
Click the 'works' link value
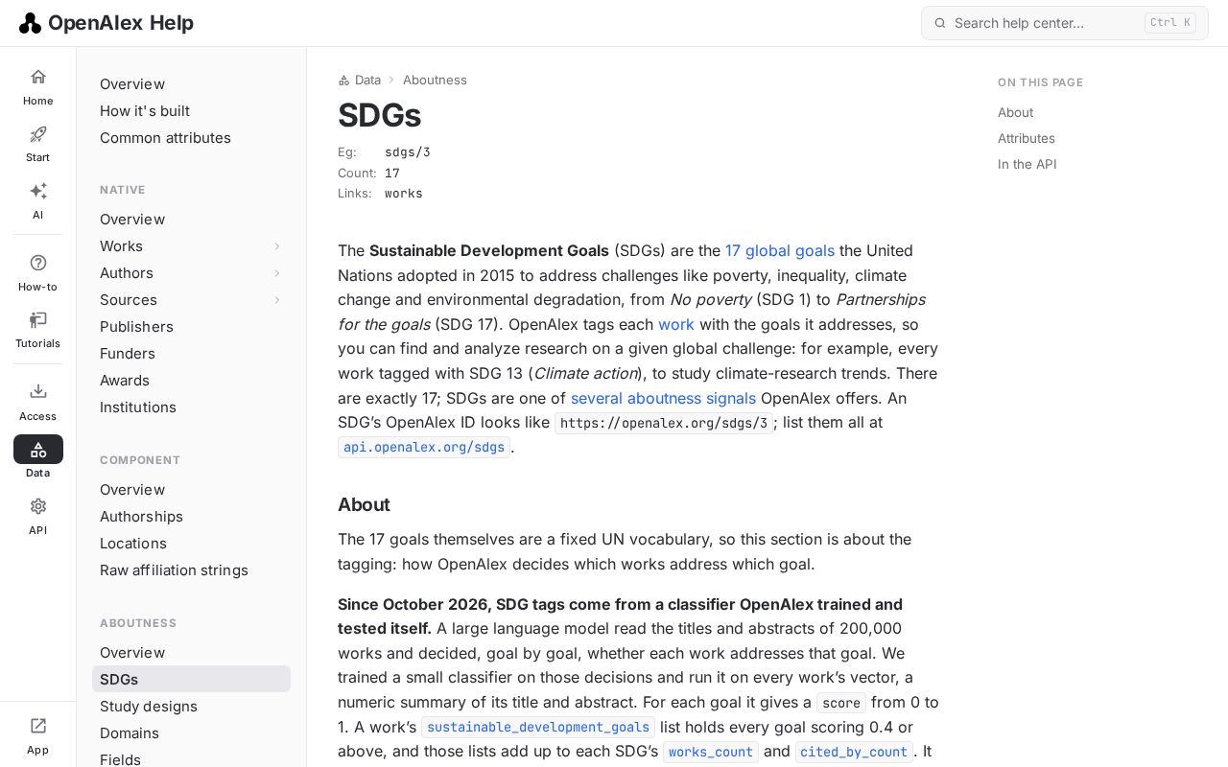coord(404,194)
